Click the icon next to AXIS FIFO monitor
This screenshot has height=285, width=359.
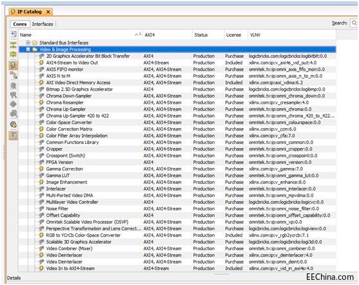[41, 69]
